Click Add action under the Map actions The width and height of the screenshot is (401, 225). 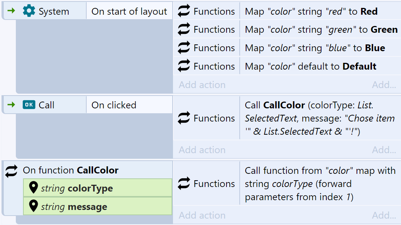click(x=202, y=85)
